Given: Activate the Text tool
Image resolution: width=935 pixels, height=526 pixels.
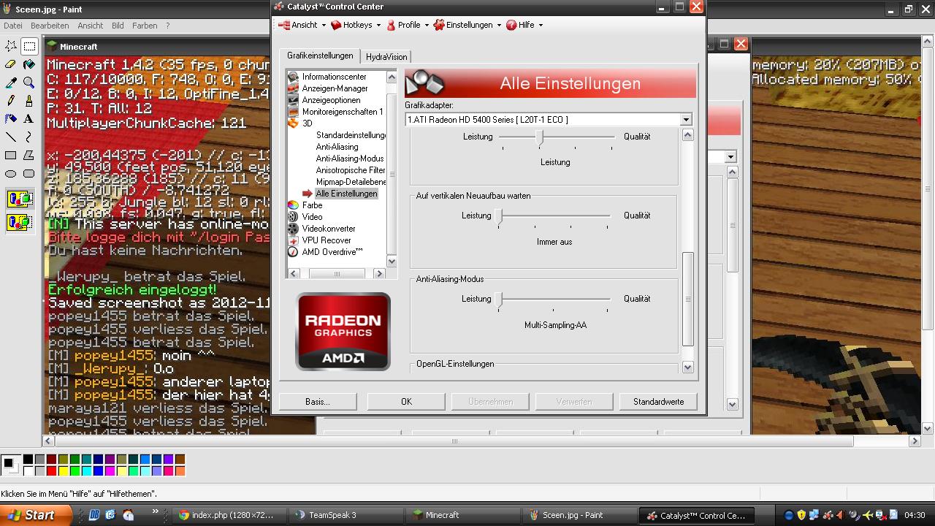Looking at the screenshot, I should click(x=29, y=118).
